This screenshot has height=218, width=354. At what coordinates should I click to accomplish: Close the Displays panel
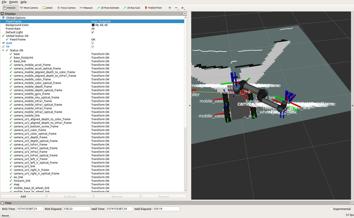185,13
